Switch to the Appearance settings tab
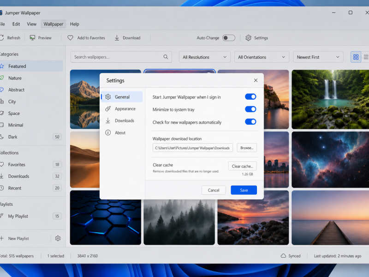 (x=122, y=109)
